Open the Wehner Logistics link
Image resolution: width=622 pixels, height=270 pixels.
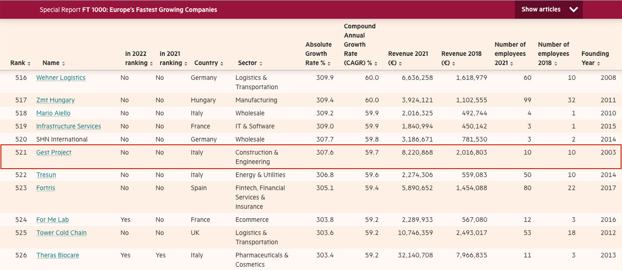pyautogui.click(x=61, y=78)
